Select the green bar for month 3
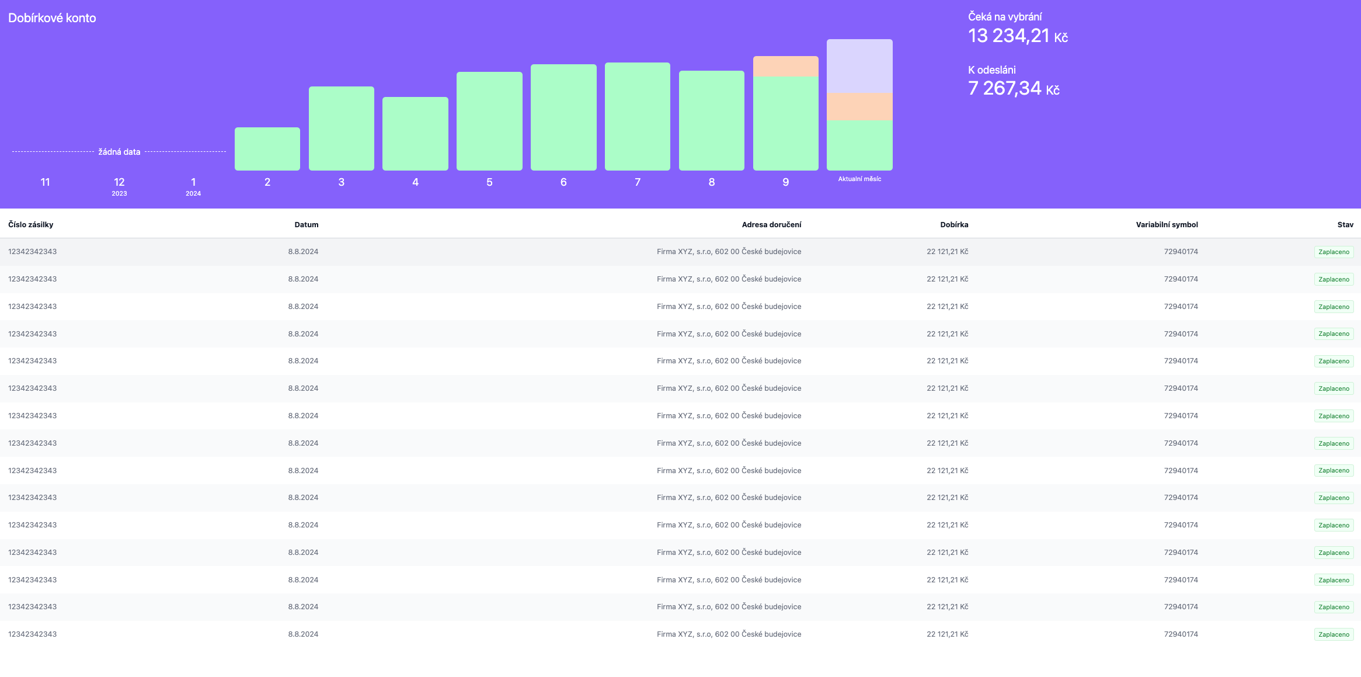1361x677 pixels. coord(342,129)
